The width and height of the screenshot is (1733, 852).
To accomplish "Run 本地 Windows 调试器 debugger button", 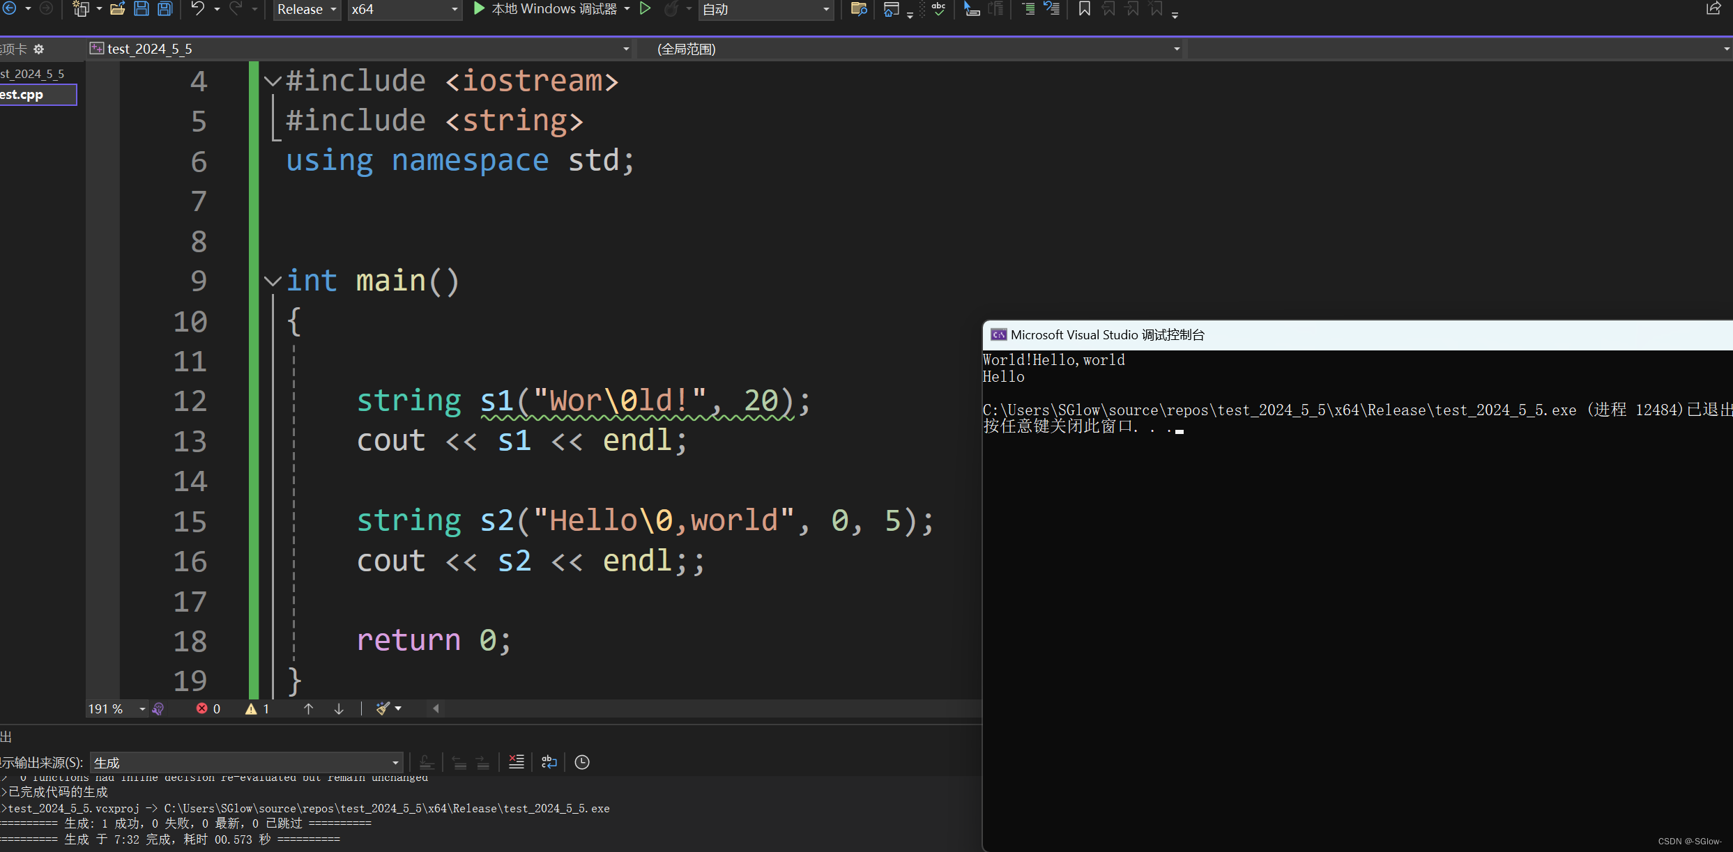I will 545,9.
